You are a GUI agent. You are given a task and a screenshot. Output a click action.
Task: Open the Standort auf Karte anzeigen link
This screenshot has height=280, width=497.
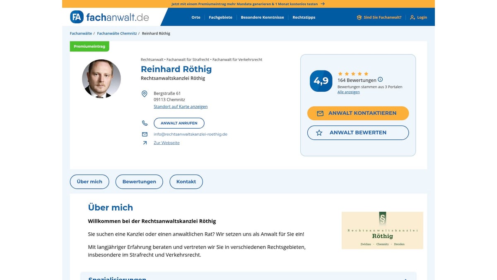181,106
